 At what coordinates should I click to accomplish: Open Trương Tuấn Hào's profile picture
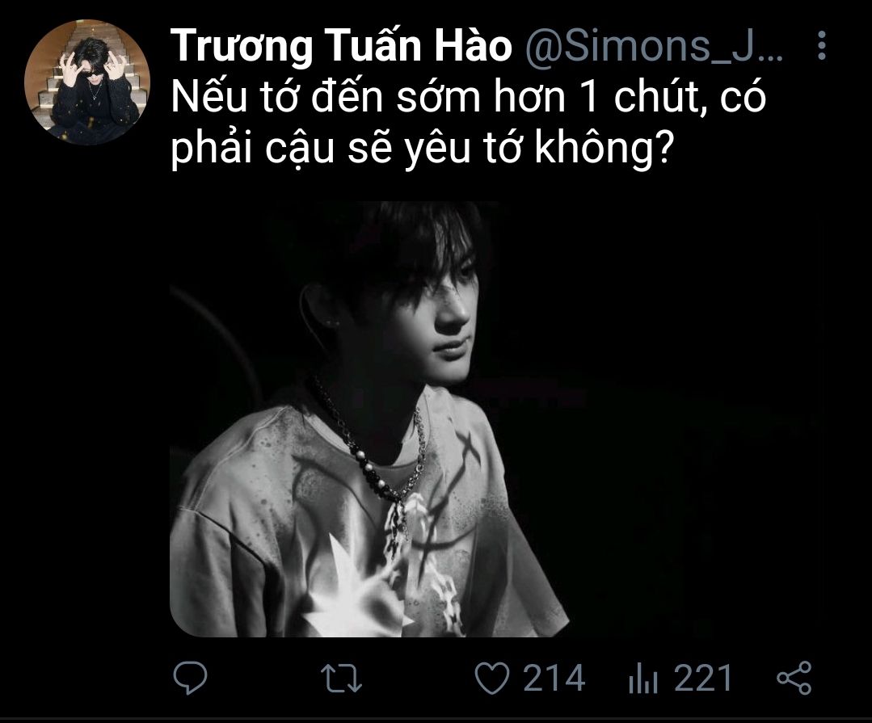(x=87, y=82)
